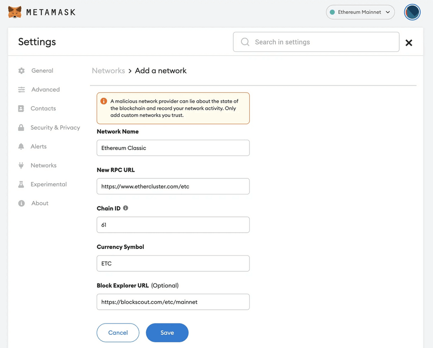This screenshot has height=348, width=433.
Task: Click the MetaMask fox logo
Action: [14, 11]
